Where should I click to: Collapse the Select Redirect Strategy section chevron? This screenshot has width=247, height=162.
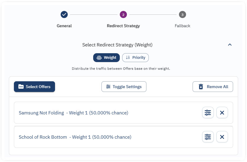click(x=230, y=45)
